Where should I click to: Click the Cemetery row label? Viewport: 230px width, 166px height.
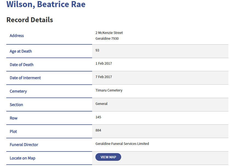click(x=18, y=91)
